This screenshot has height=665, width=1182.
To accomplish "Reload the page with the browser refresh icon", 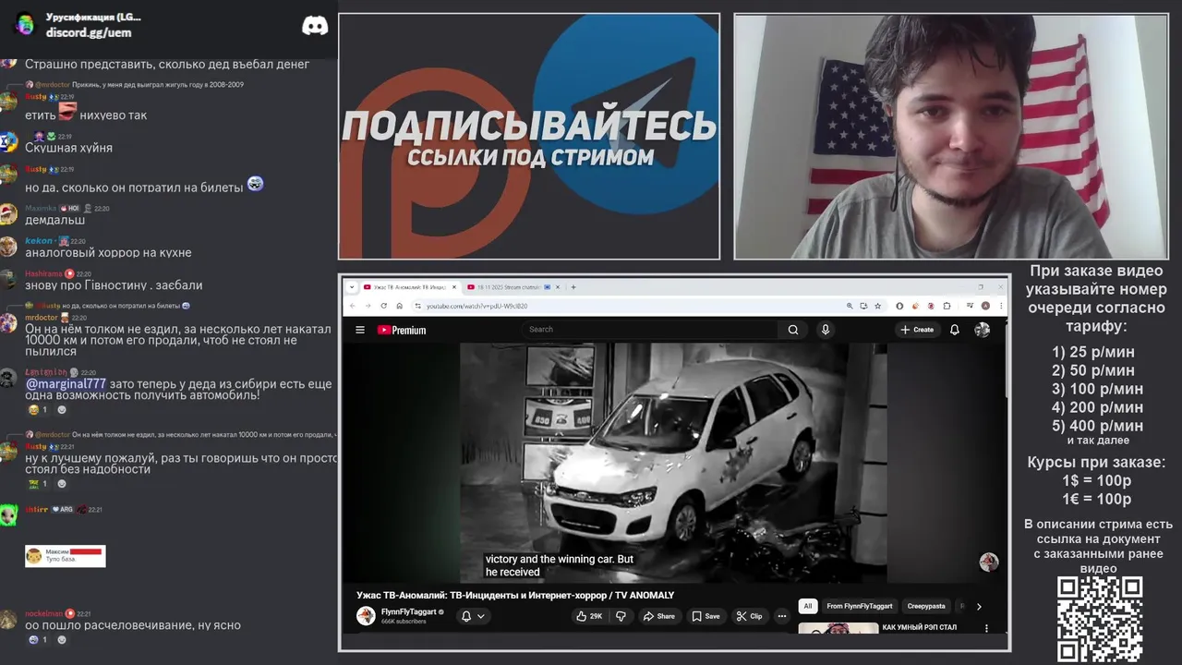I will [383, 306].
